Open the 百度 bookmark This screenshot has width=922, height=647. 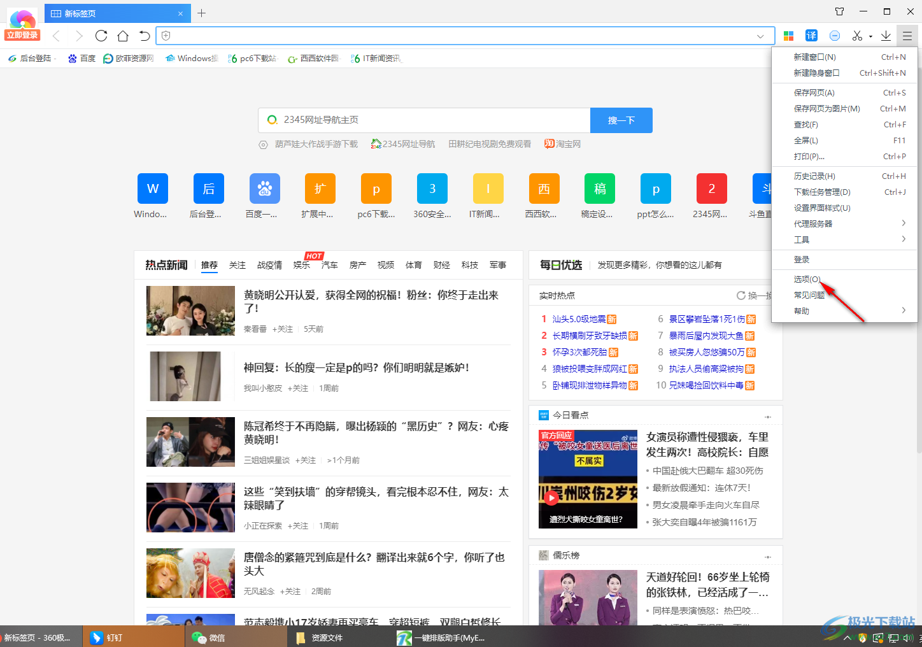(x=82, y=59)
